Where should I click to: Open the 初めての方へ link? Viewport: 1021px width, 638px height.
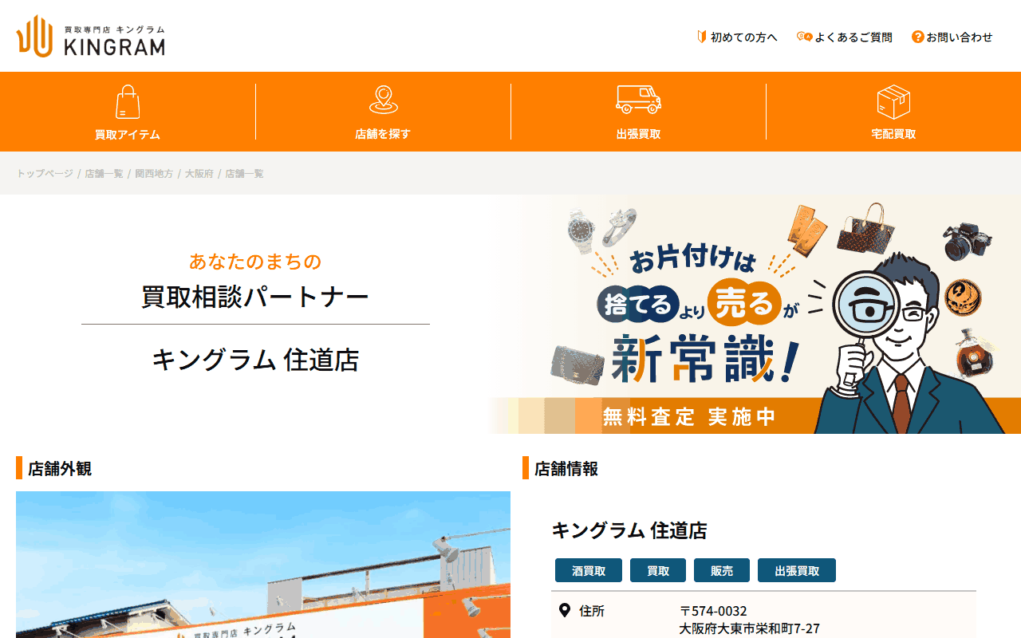pos(737,37)
